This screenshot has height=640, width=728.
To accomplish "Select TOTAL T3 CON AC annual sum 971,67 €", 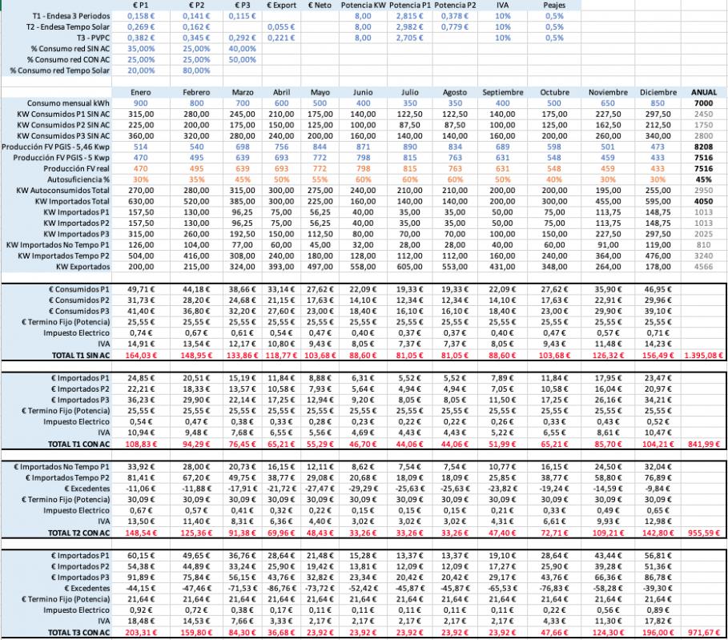I will [704, 632].
